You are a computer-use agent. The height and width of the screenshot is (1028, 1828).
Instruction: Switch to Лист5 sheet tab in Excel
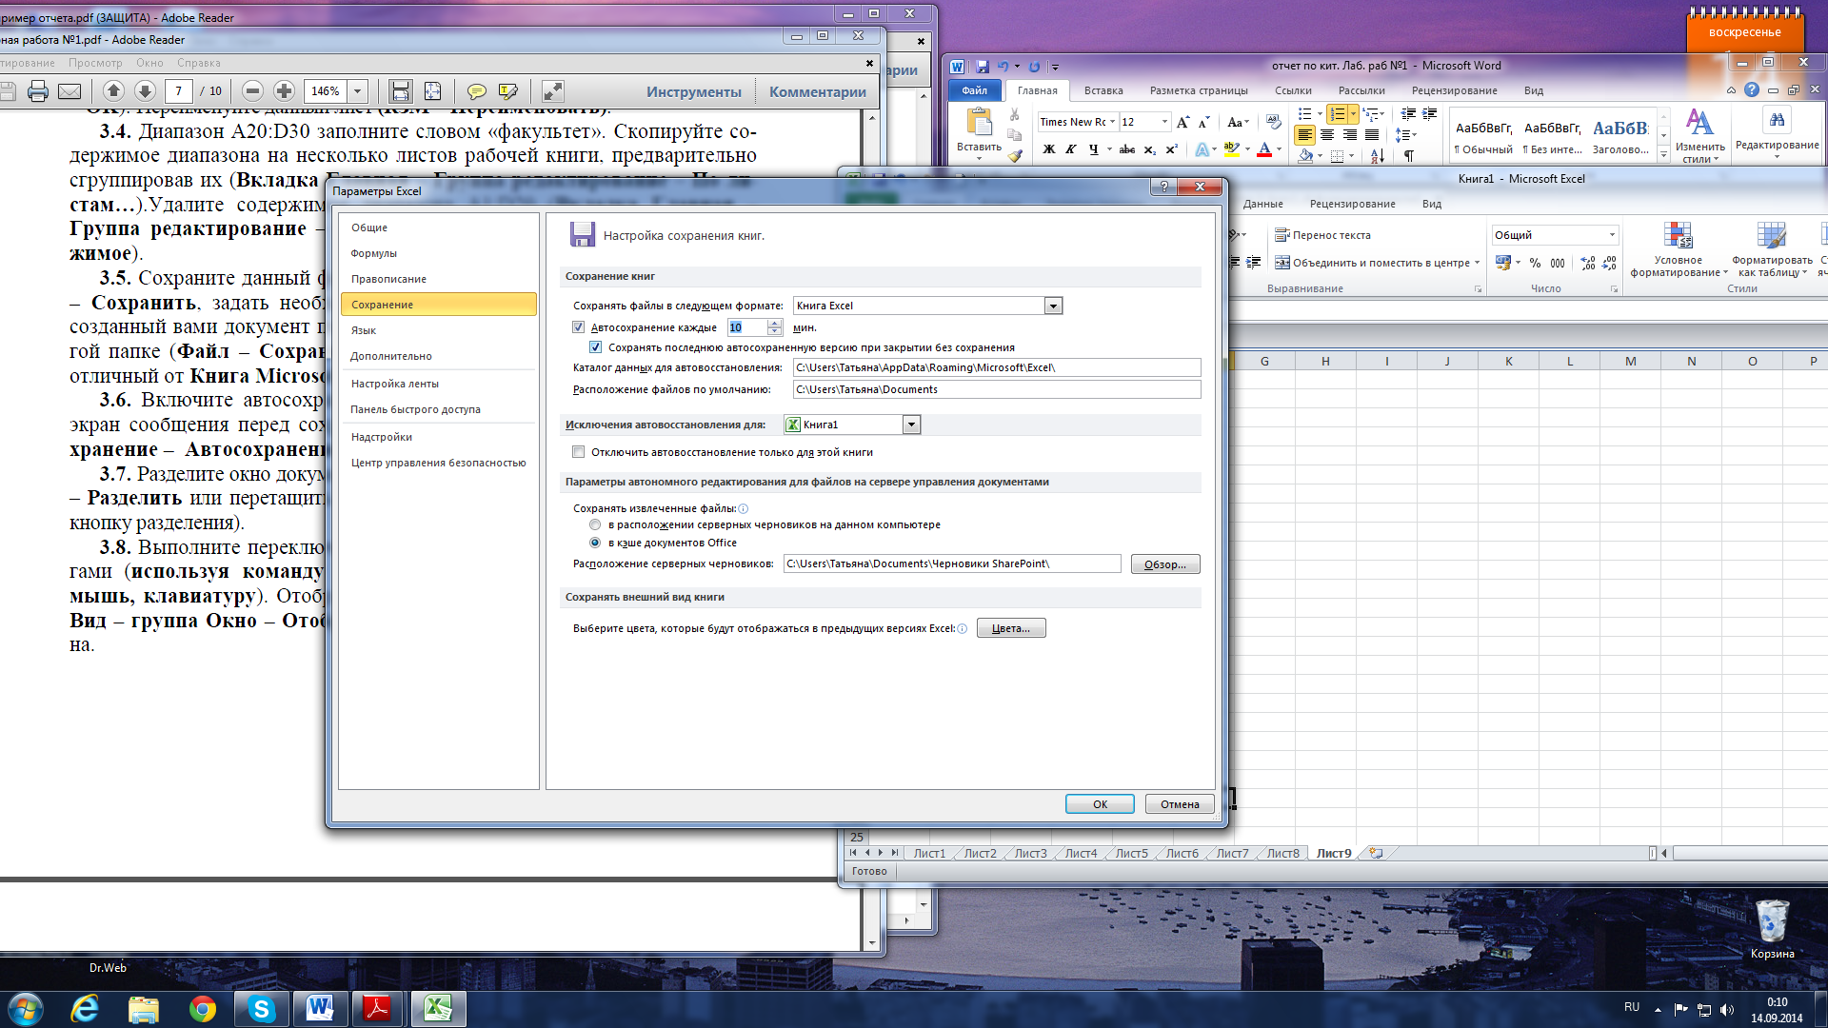tap(1132, 853)
